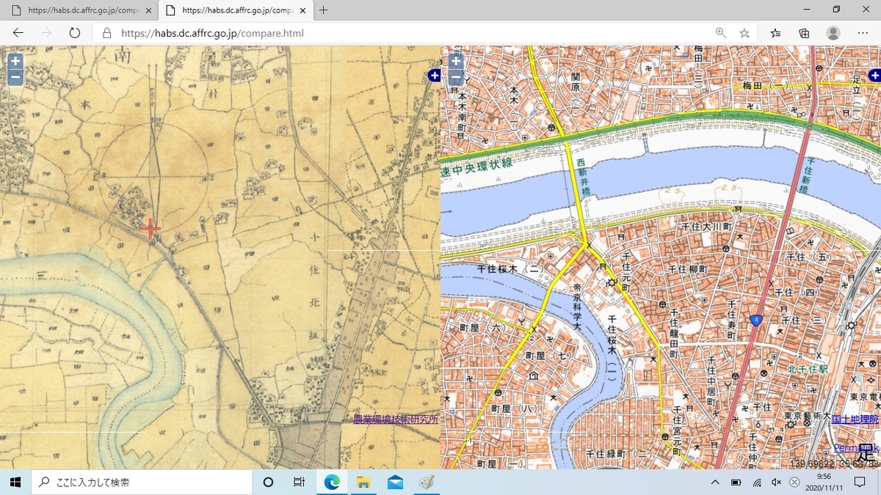Zoom in on the right modern map
The height and width of the screenshot is (495, 881).
tap(456, 62)
